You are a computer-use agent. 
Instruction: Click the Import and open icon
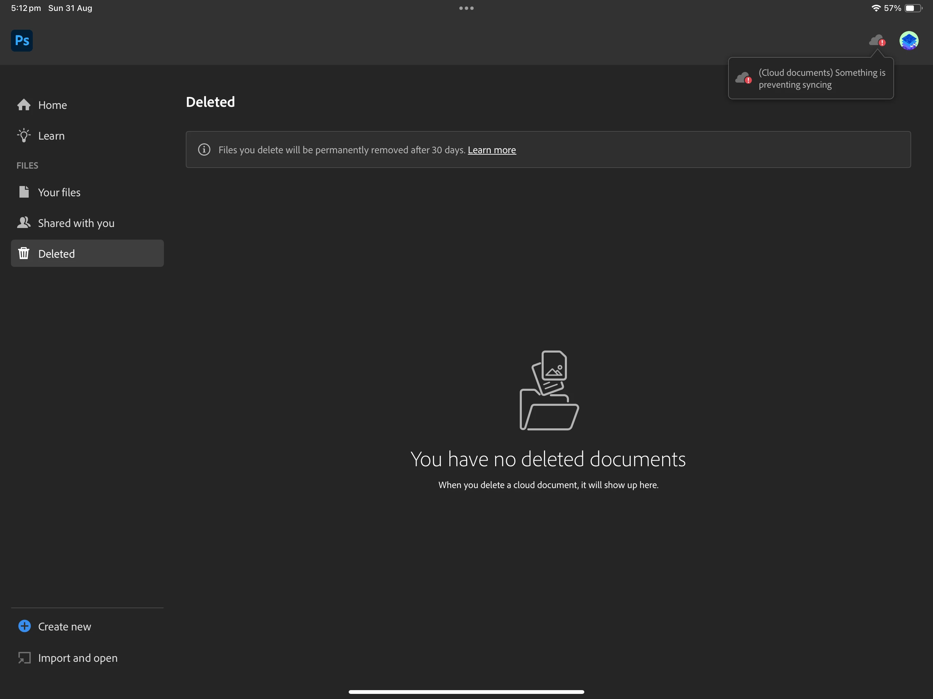25,658
